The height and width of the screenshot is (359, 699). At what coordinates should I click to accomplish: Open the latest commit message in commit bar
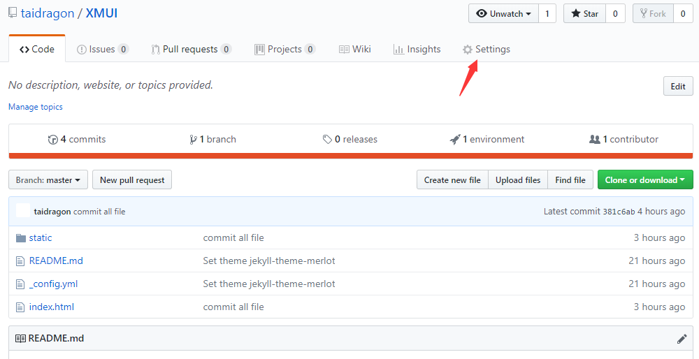[x=99, y=212]
